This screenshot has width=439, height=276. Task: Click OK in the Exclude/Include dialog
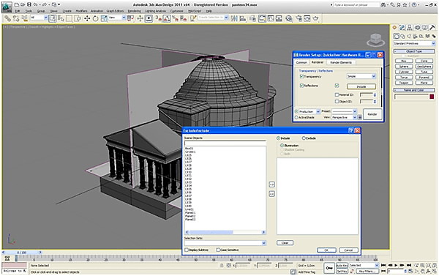point(326,250)
